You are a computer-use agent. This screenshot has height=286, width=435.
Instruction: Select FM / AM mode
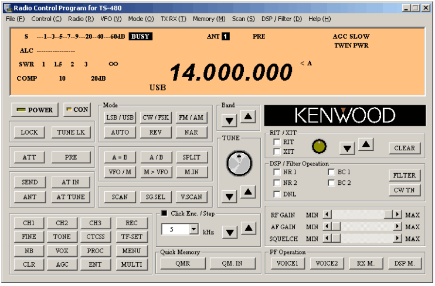pyautogui.click(x=191, y=118)
